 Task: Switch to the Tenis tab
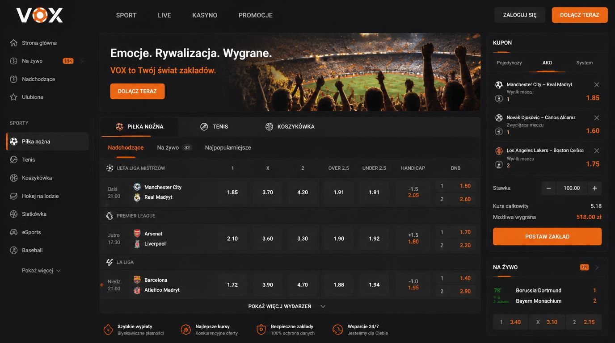214,127
